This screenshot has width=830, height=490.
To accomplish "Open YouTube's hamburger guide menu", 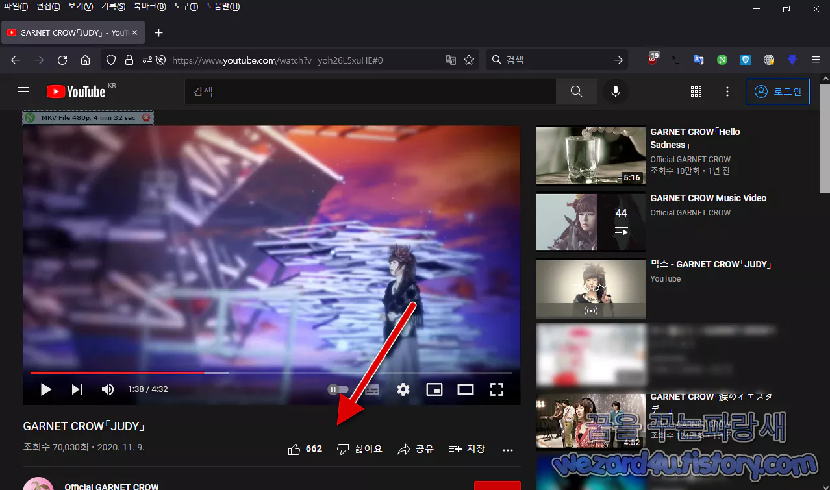I will (23, 92).
